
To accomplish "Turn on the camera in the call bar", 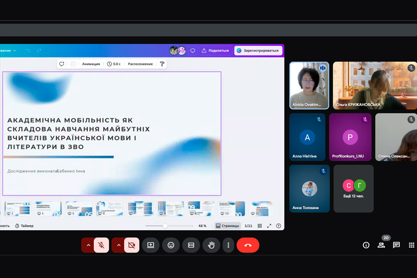I will click(x=132, y=245).
